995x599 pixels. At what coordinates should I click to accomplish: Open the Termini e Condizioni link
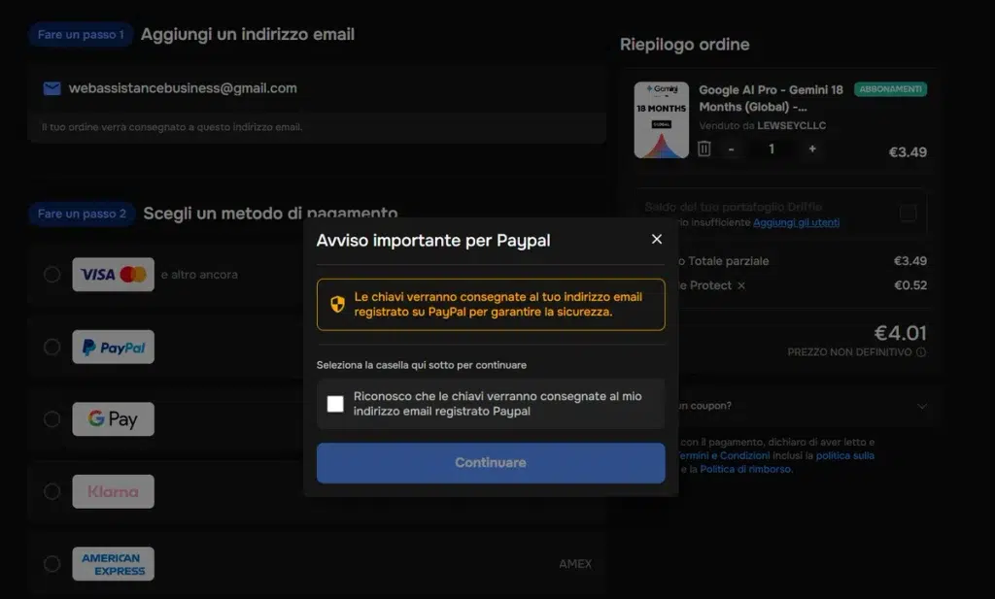(x=723, y=455)
